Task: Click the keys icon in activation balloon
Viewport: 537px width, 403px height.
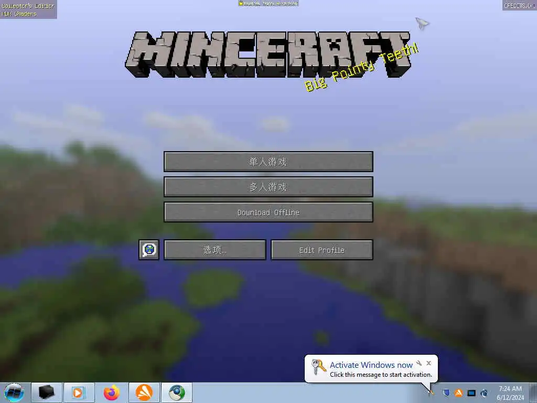Action: click(318, 367)
